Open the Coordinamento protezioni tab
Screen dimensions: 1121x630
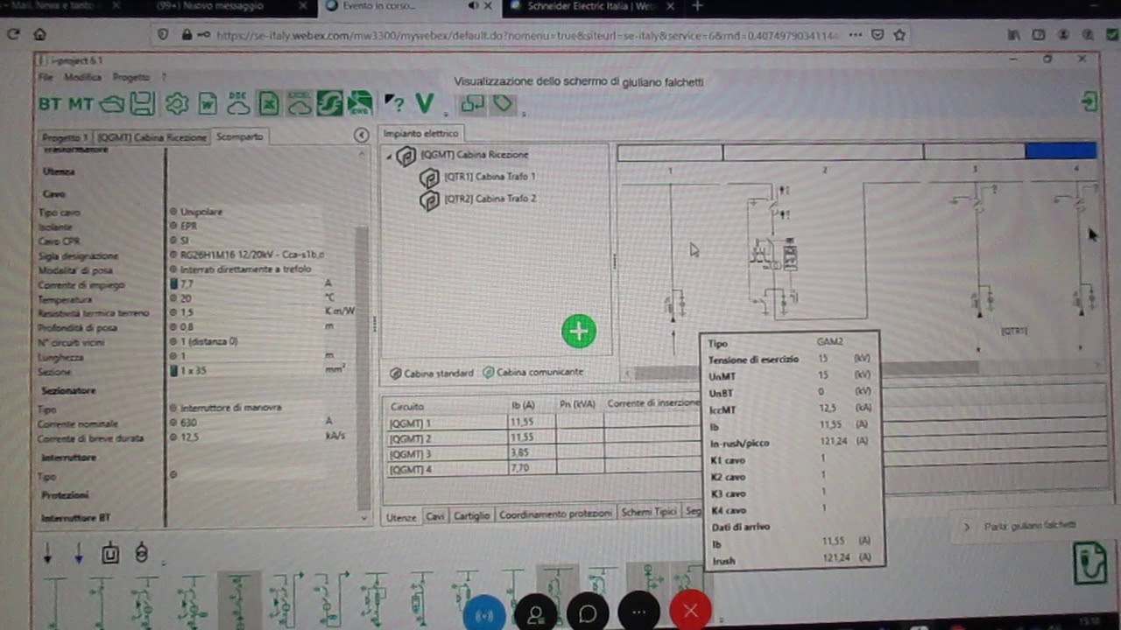pos(555,515)
